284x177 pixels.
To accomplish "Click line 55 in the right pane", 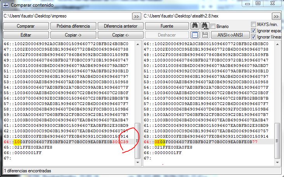I will (x=206, y=93).
